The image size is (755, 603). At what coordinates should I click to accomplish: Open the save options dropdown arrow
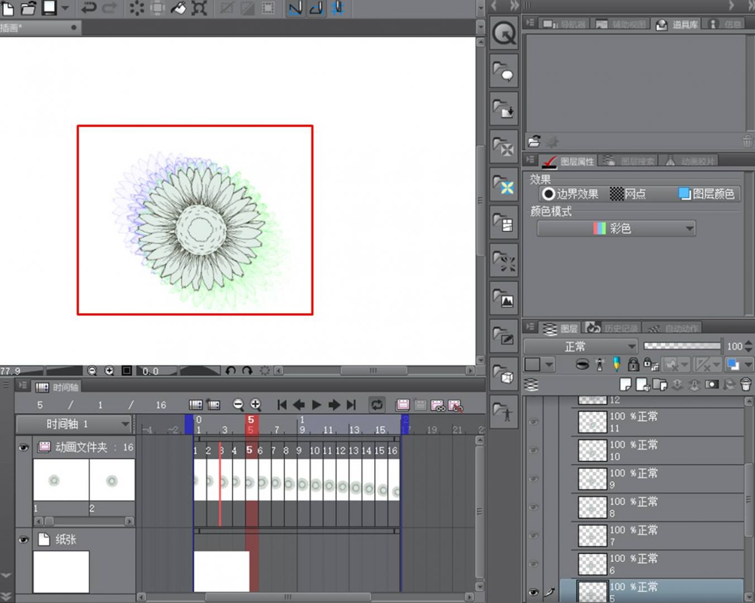(x=65, y=8)
